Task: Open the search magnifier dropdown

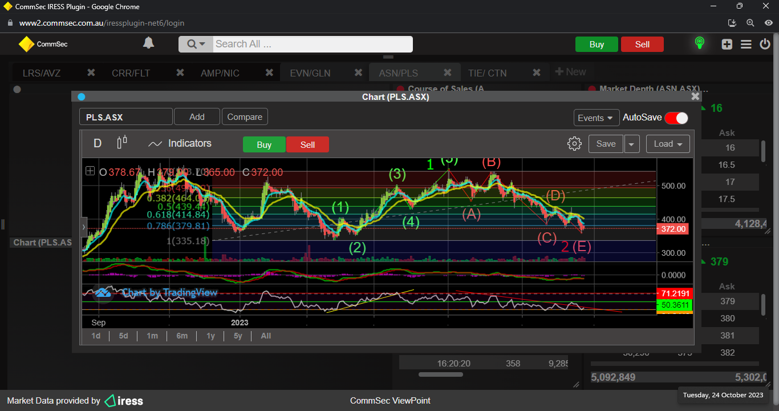Action: pos(196,44)
